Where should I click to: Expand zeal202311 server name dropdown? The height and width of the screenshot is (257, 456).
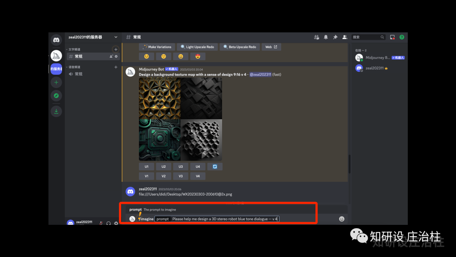[116, 37]
